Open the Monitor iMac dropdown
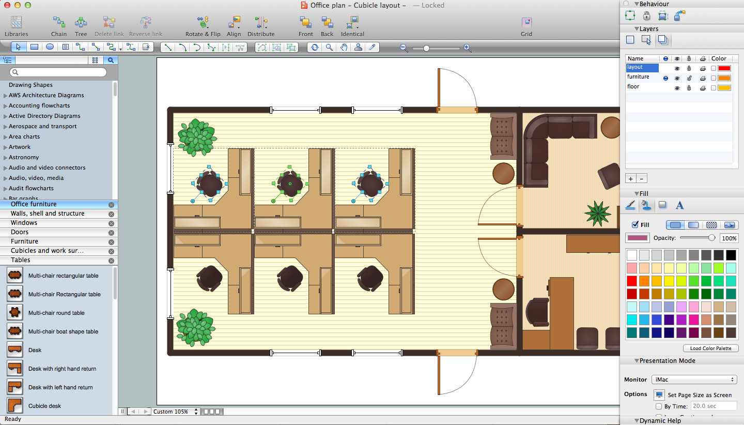Image resolution: width=744 pixels, height=425 pixels. pos(694,380)
